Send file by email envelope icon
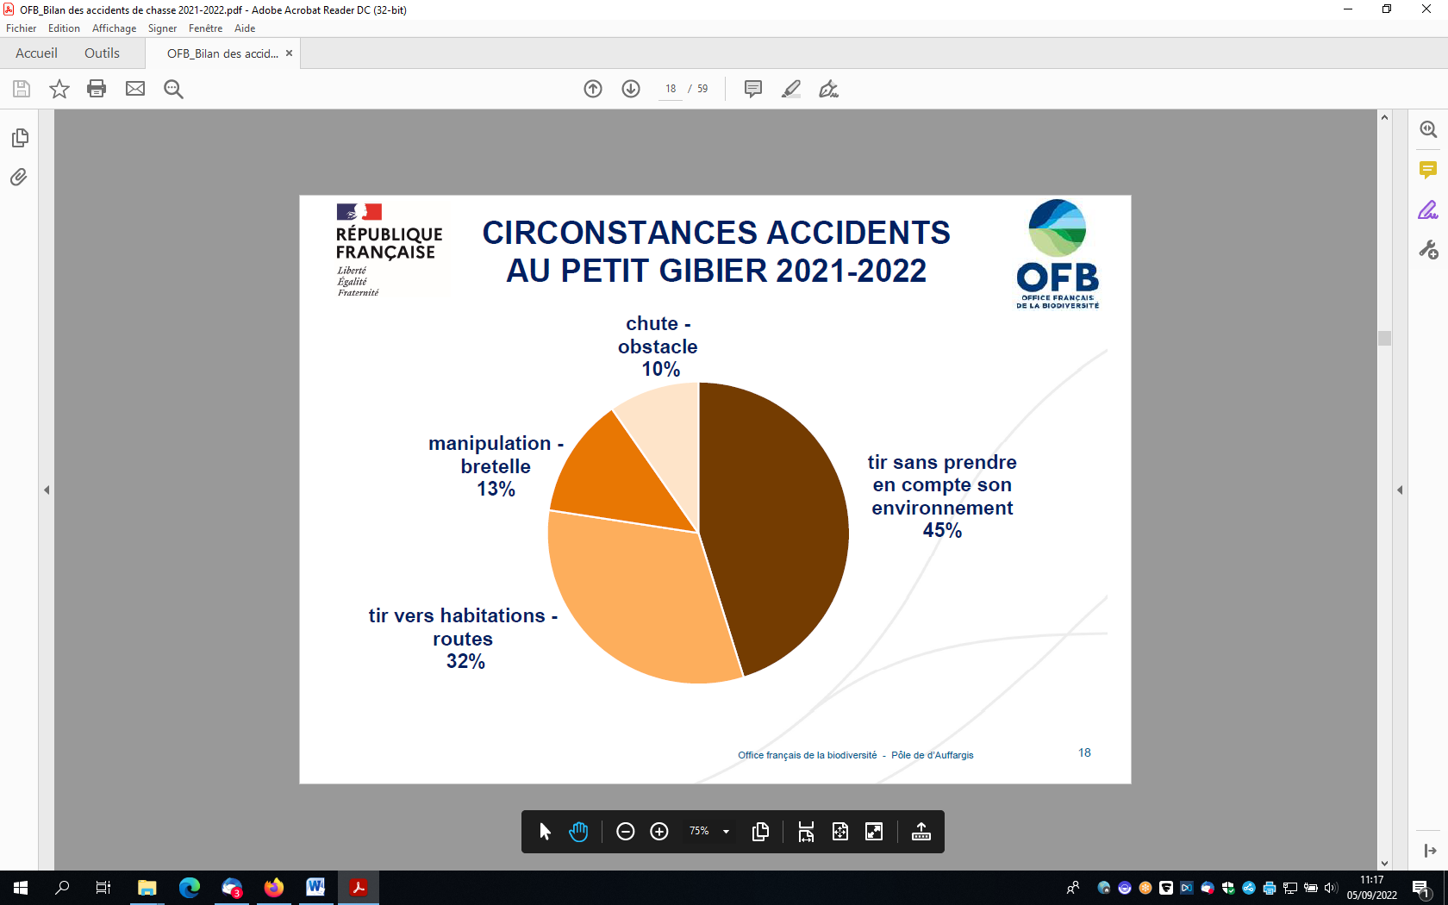The height and width of the screenshot is (905, 1448). click(135, 89)
